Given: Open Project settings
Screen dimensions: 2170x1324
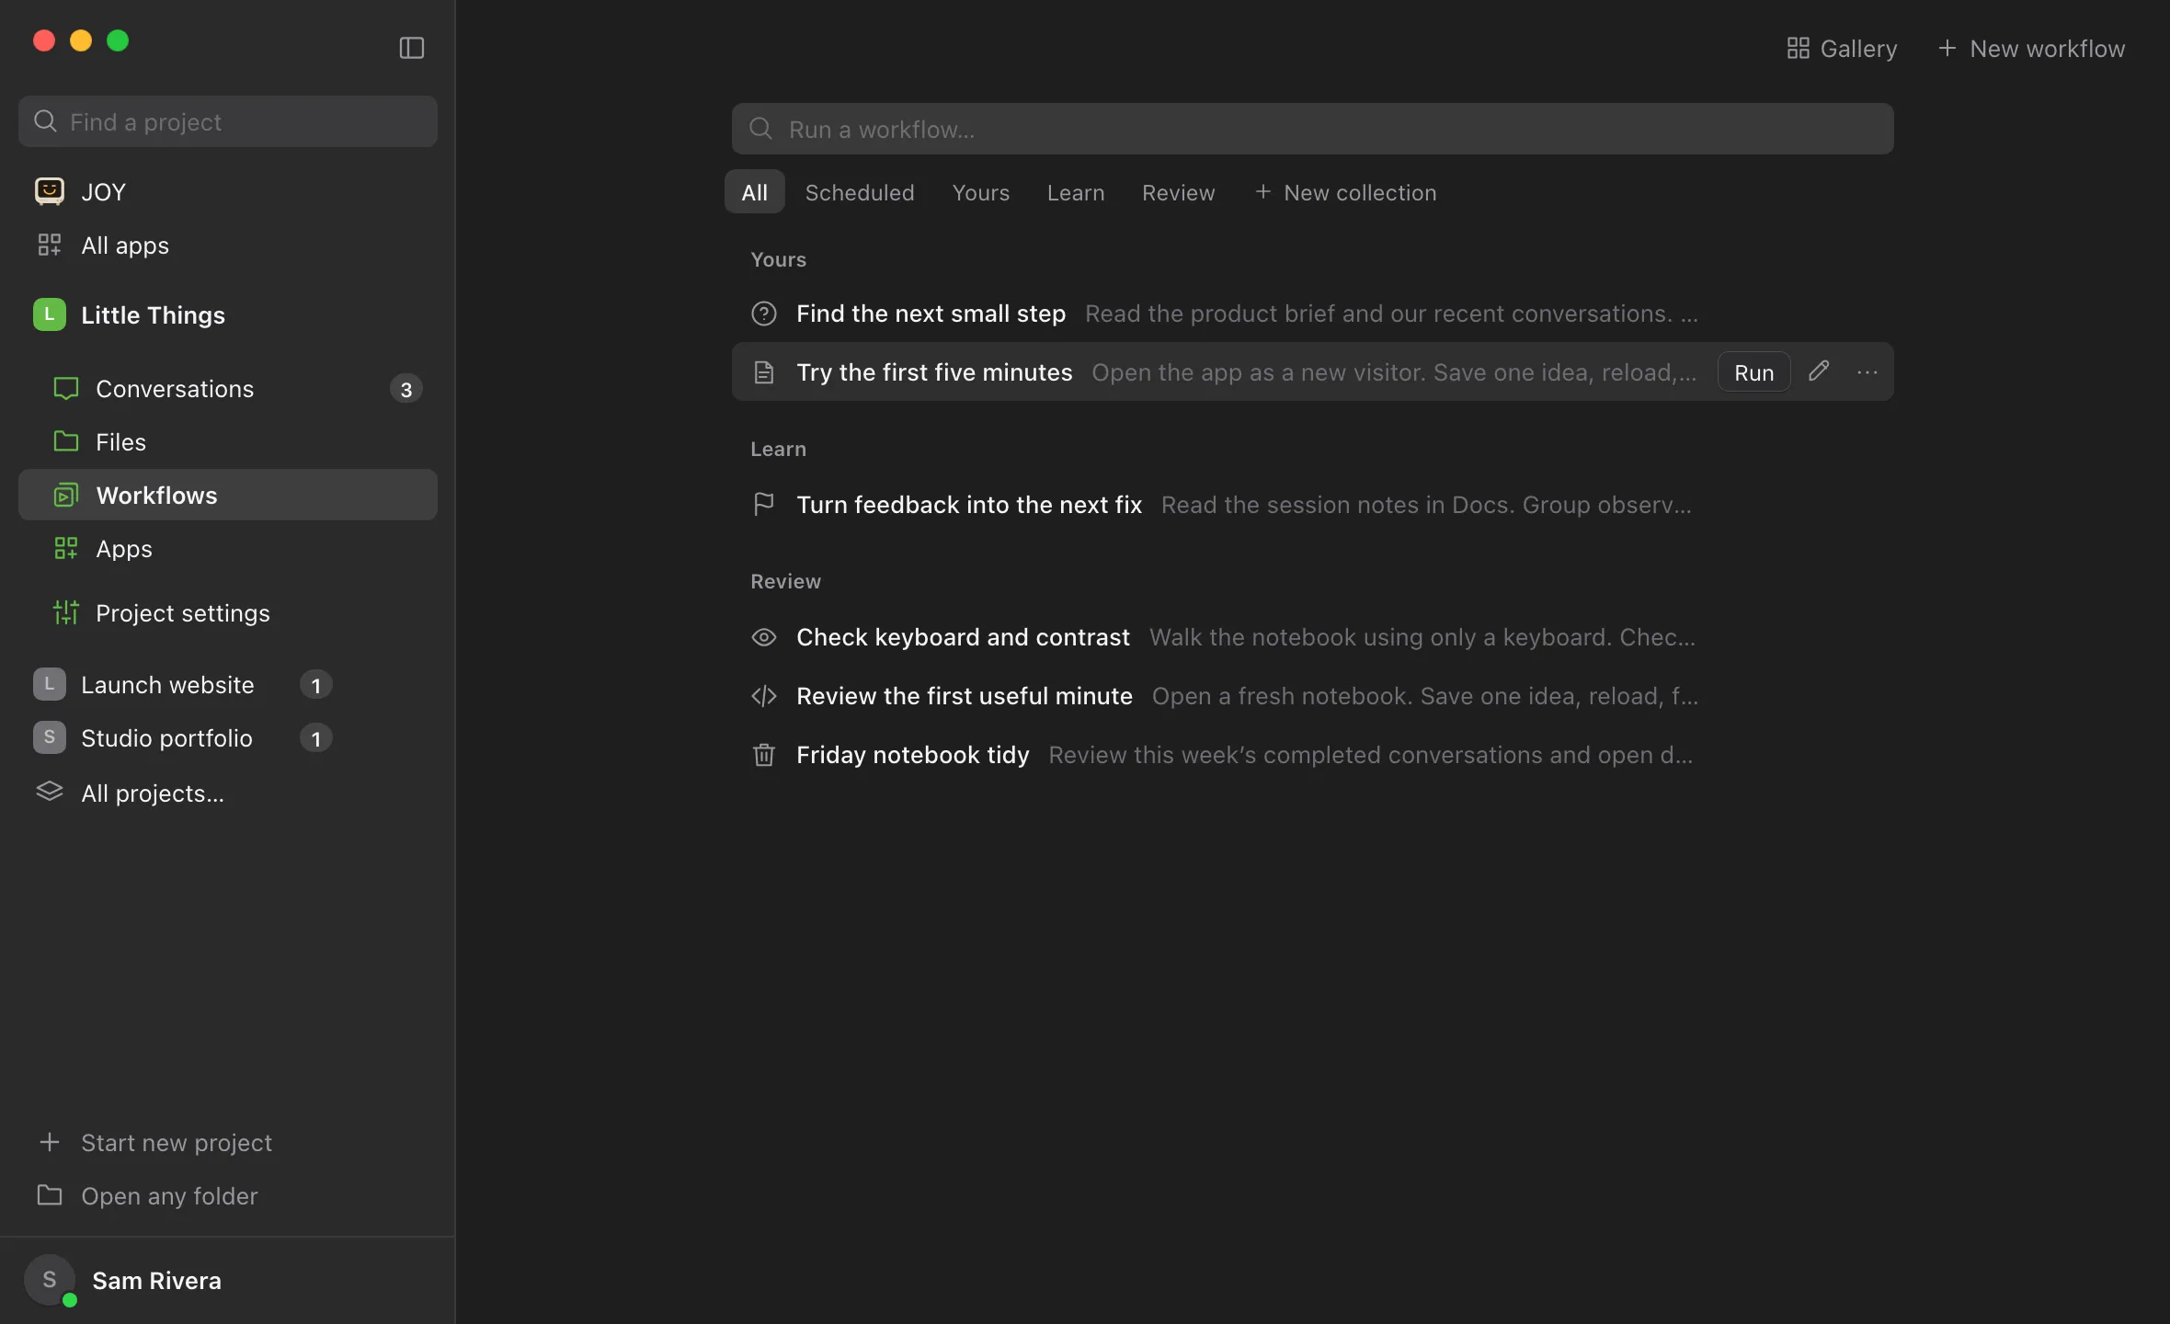Looking at the screenshot, I should (228, 612).
